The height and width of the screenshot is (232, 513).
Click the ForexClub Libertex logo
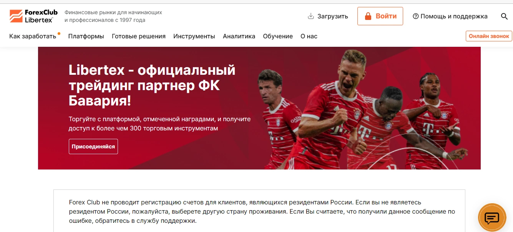[33, 16]
